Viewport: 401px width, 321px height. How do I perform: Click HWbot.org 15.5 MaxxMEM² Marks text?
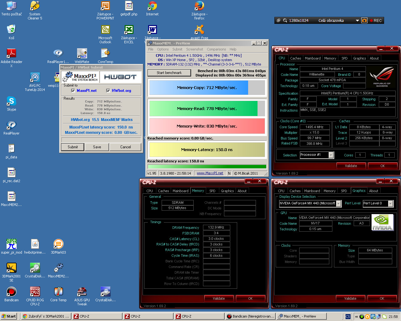102,120
